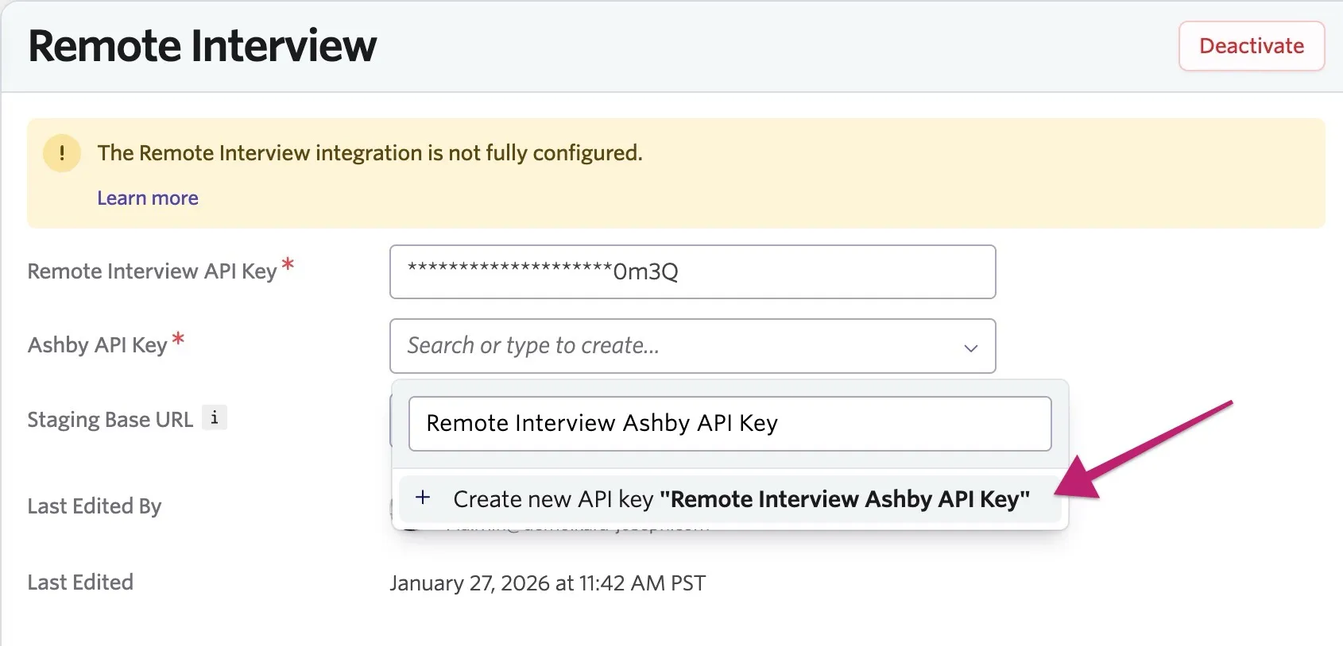The width and height of the screenshot is (1343, 646).
Task: Click the not fully configured warning message
Action: point(370,152)
